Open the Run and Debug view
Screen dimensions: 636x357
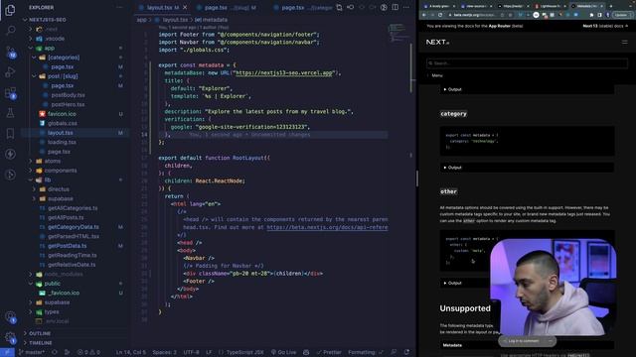[10, 72]
